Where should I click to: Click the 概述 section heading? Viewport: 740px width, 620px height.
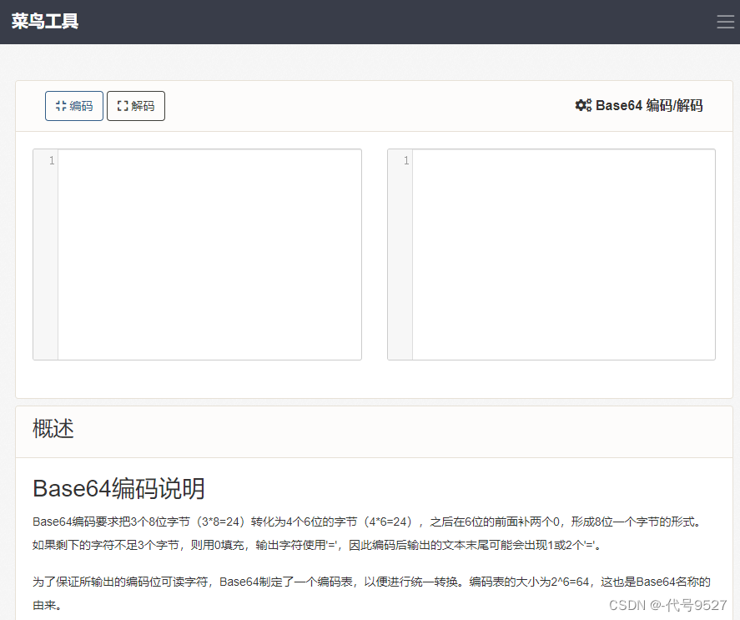[53, 431]
